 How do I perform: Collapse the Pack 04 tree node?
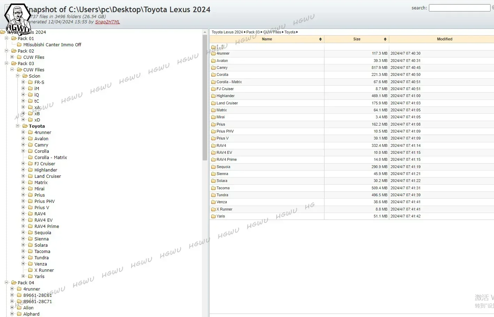[x=7, y=283]
